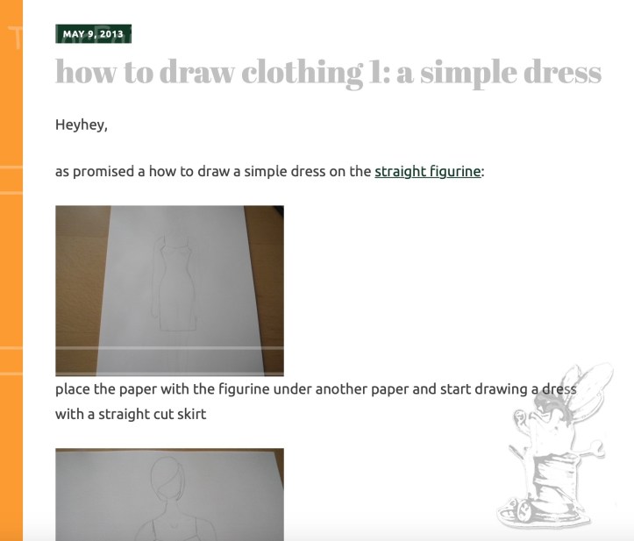Select the orange sidebar row between the lower divider lines
This screenshot has width=634, height=541.
[x=11, y=360]
